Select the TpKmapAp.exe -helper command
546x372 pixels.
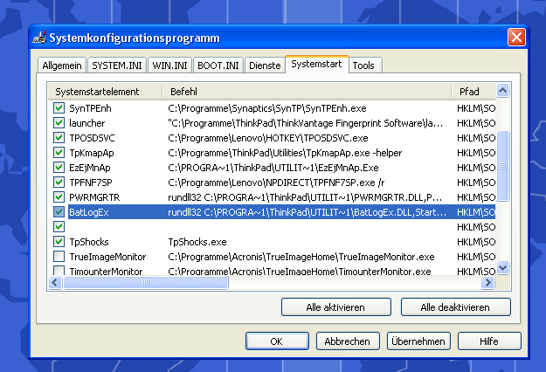coord(285,153)
